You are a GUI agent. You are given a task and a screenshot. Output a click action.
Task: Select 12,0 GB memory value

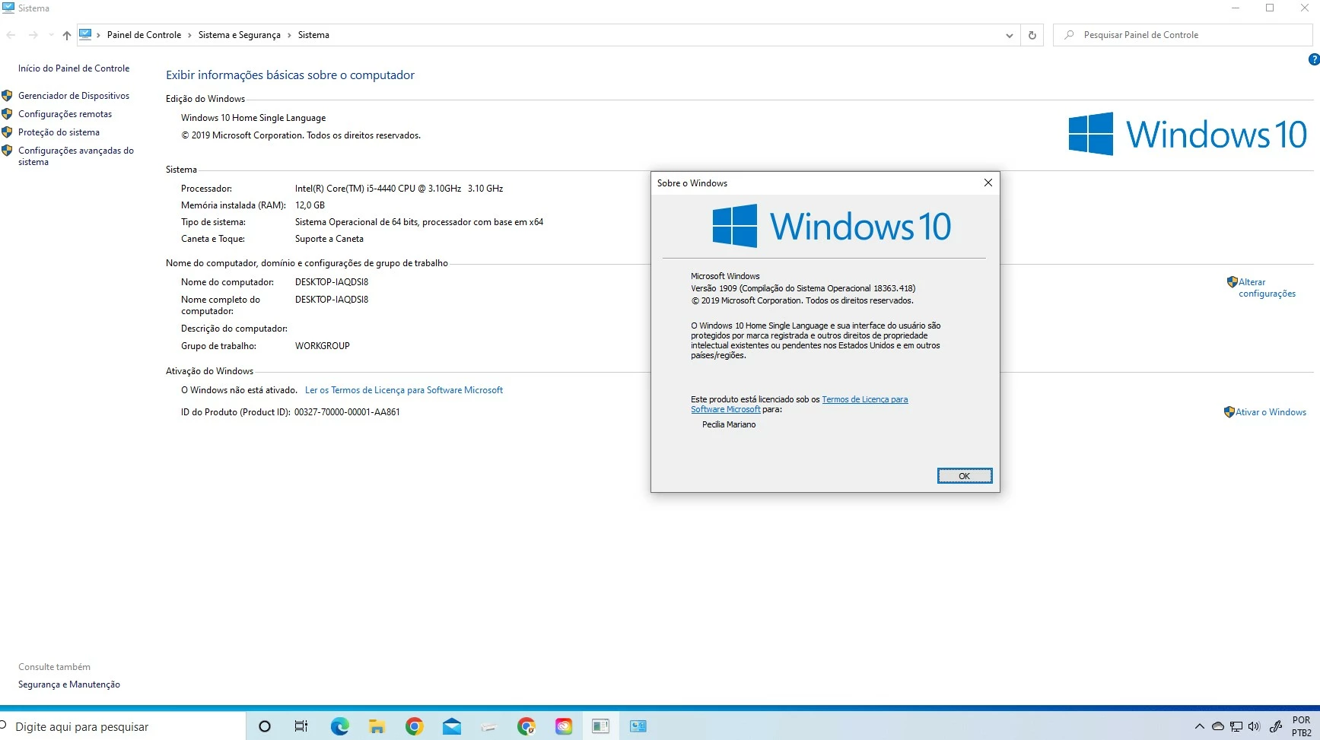coord(310,205)
